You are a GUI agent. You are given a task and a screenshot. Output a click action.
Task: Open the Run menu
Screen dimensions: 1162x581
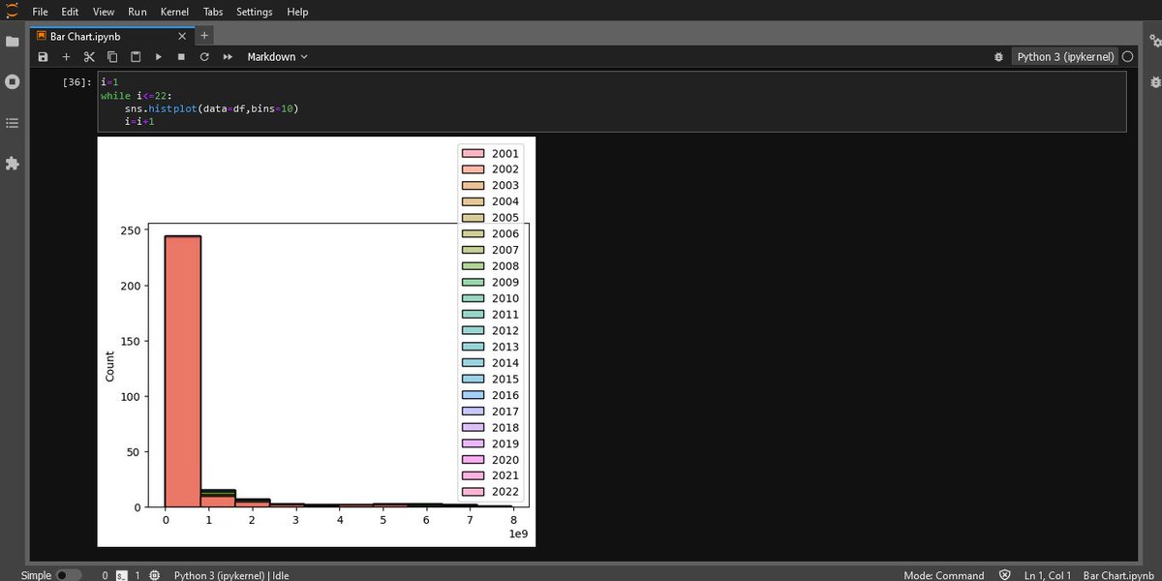[x=138, y=12]
